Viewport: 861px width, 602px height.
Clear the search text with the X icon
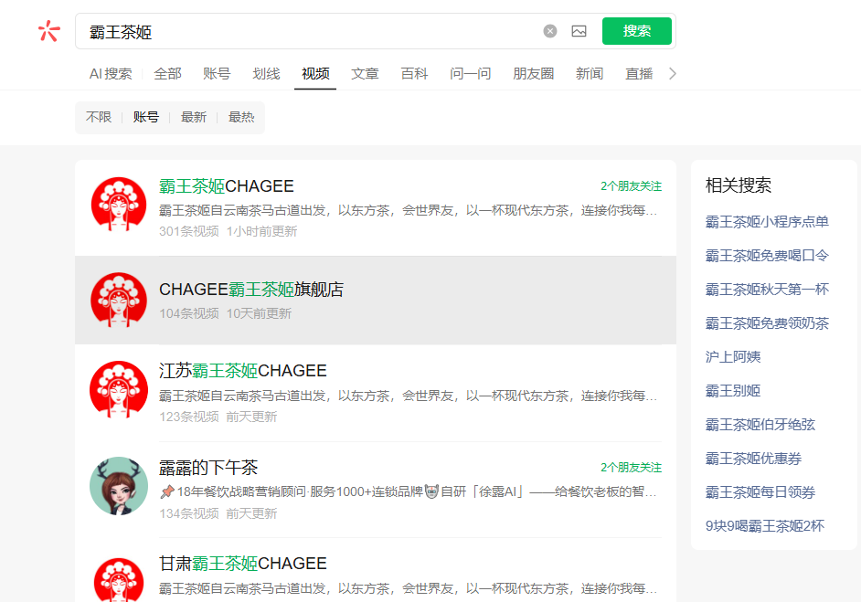coord(549,31)
